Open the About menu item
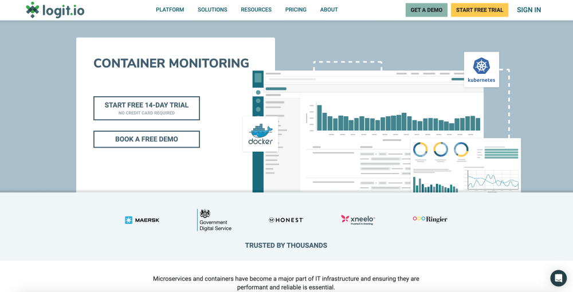 coord(329,10)
